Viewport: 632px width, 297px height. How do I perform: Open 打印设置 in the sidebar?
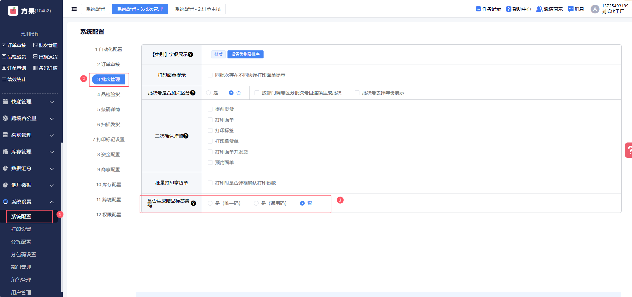(x=21, y=229)
